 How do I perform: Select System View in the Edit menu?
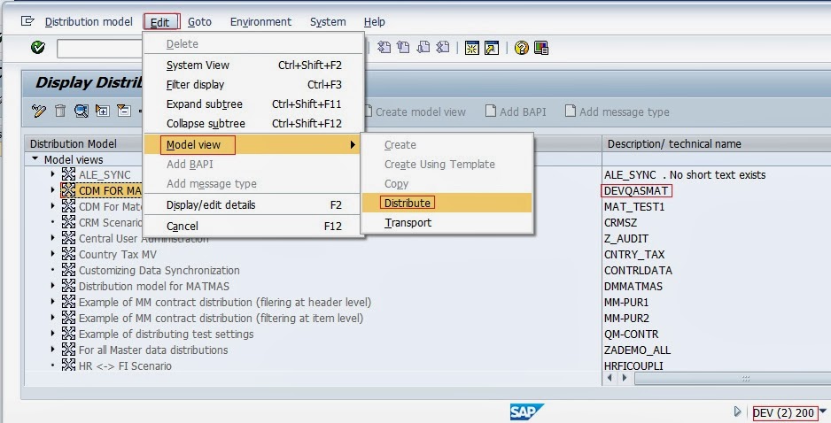click(x=198, y=65)
